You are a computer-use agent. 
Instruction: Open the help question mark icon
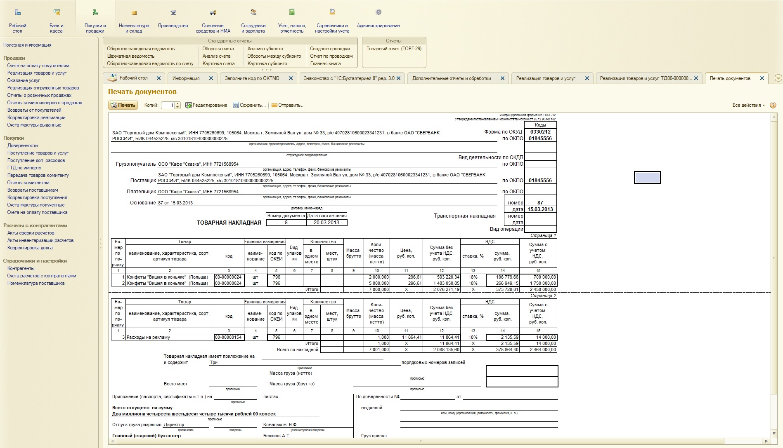tap(773, 105)
